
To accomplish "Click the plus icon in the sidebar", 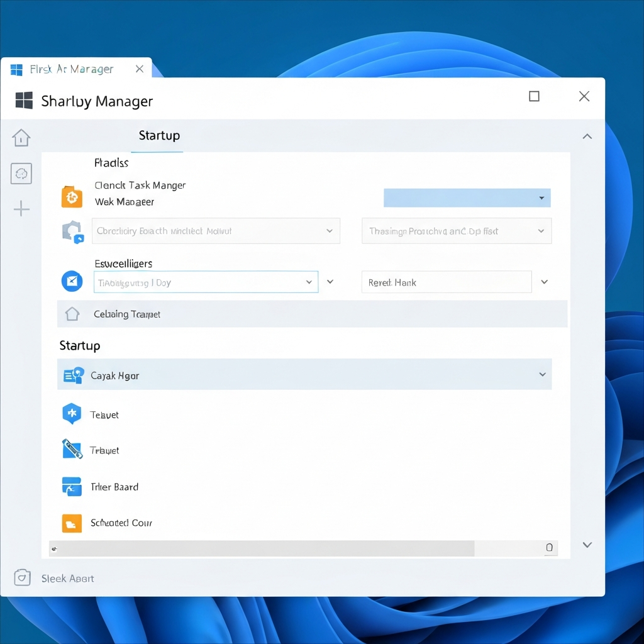I will 21,208.
